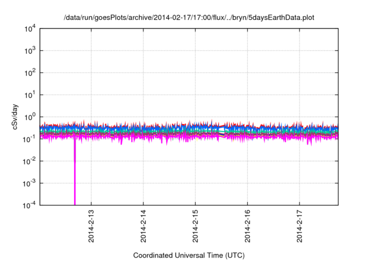
Task: Click the 2014-2-15 date tick label
Action: [195, 226]
